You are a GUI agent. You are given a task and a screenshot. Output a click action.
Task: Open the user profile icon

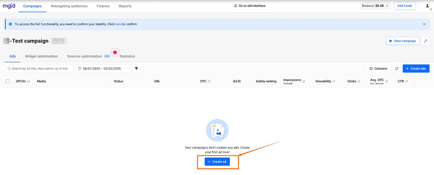(427, 6)
